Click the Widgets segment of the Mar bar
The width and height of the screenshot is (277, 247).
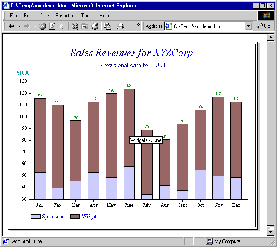(75, 151)
